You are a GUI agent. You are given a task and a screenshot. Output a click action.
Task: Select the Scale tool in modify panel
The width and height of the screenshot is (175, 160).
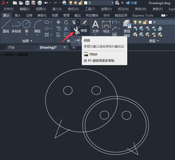click(66, 35)
